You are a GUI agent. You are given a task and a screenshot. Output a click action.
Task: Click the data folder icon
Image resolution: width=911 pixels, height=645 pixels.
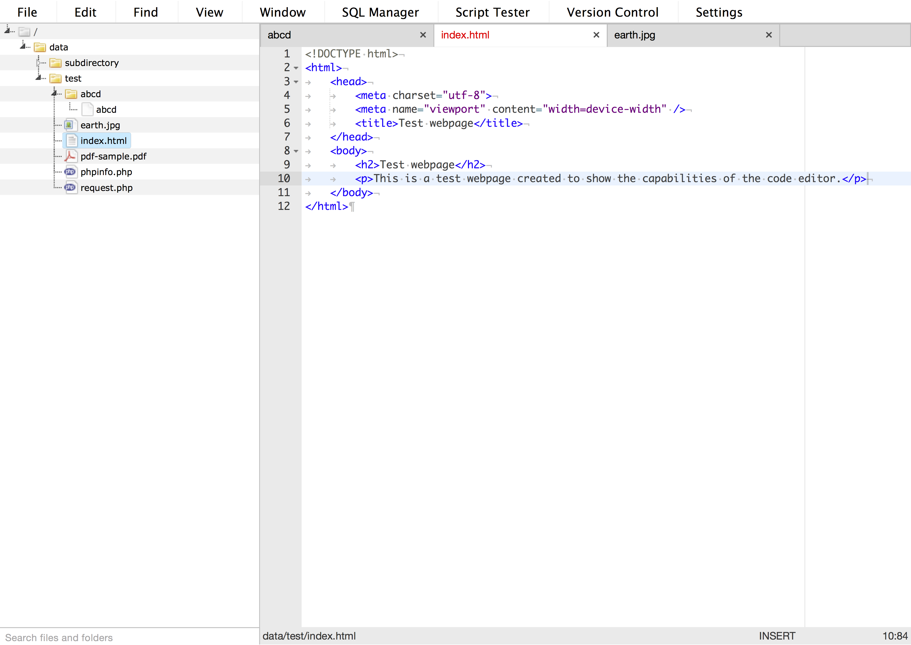click(x=40, y=47)
